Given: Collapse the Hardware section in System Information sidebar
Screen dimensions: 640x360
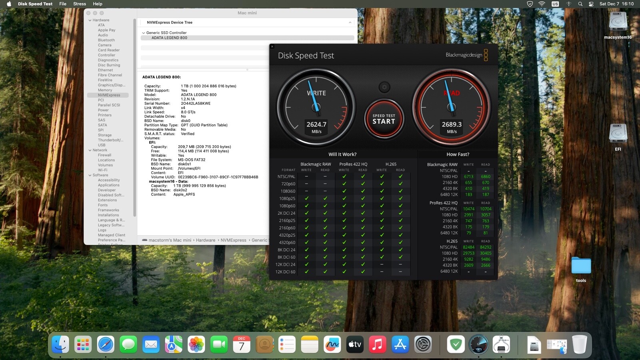Looking at the screenshot, I should pos(90,20).
